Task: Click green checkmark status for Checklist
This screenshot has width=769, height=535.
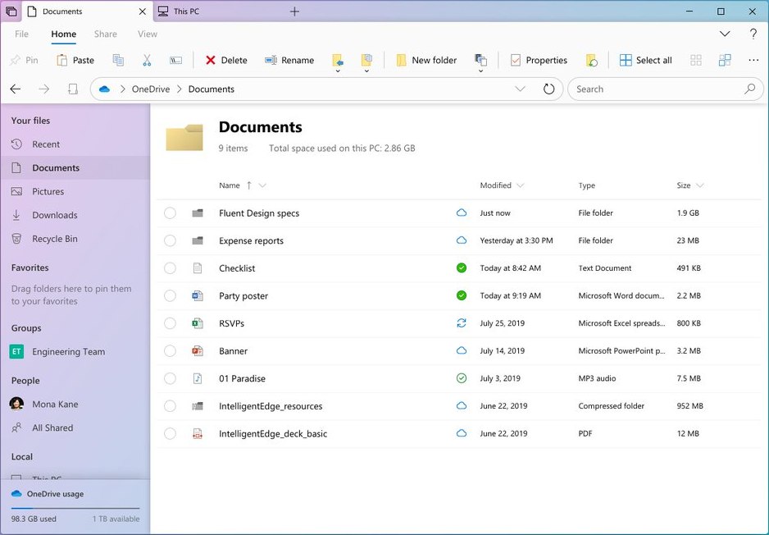Action: coord(462,268)
